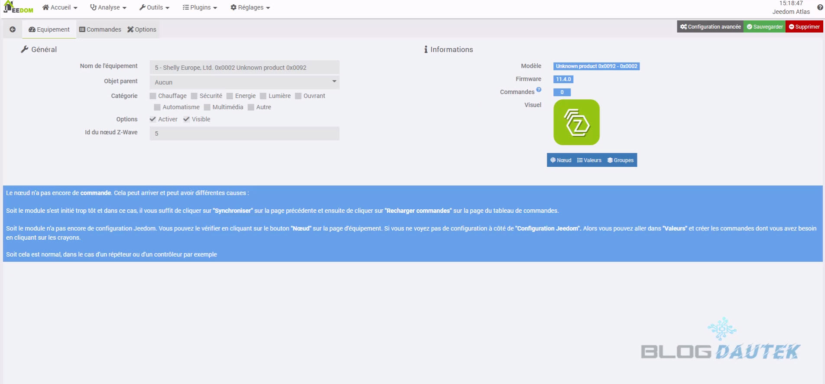Toggle the Visible option checkbox
The height and width of the screenshot is (384, 825).
(x=186, y=119)
